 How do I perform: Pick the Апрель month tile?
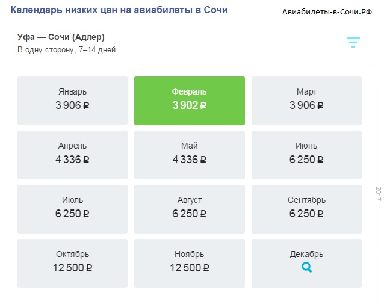point(72,155)
